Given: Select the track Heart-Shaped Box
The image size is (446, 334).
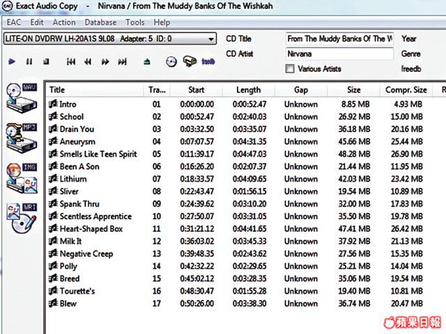Looking at the screenshot, I should [x=91, y=229].
